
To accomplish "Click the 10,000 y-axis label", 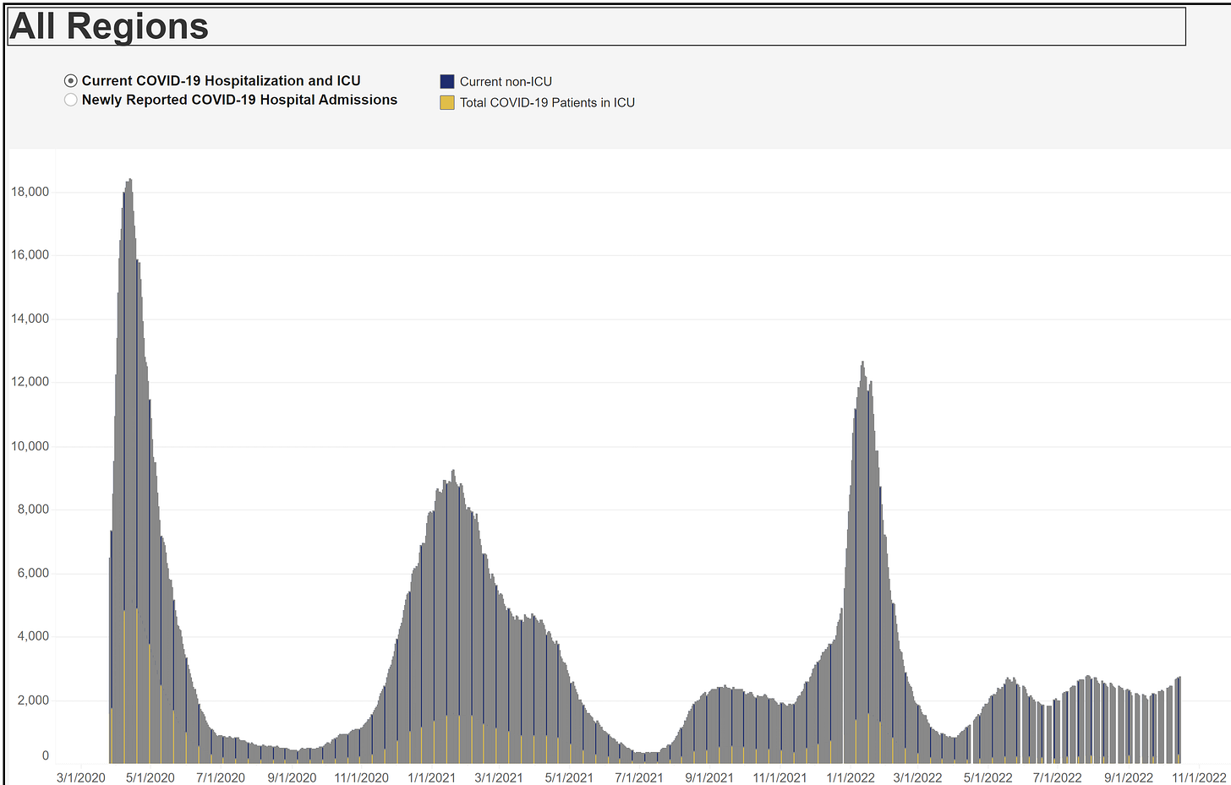I will click(x=30, y=446).
